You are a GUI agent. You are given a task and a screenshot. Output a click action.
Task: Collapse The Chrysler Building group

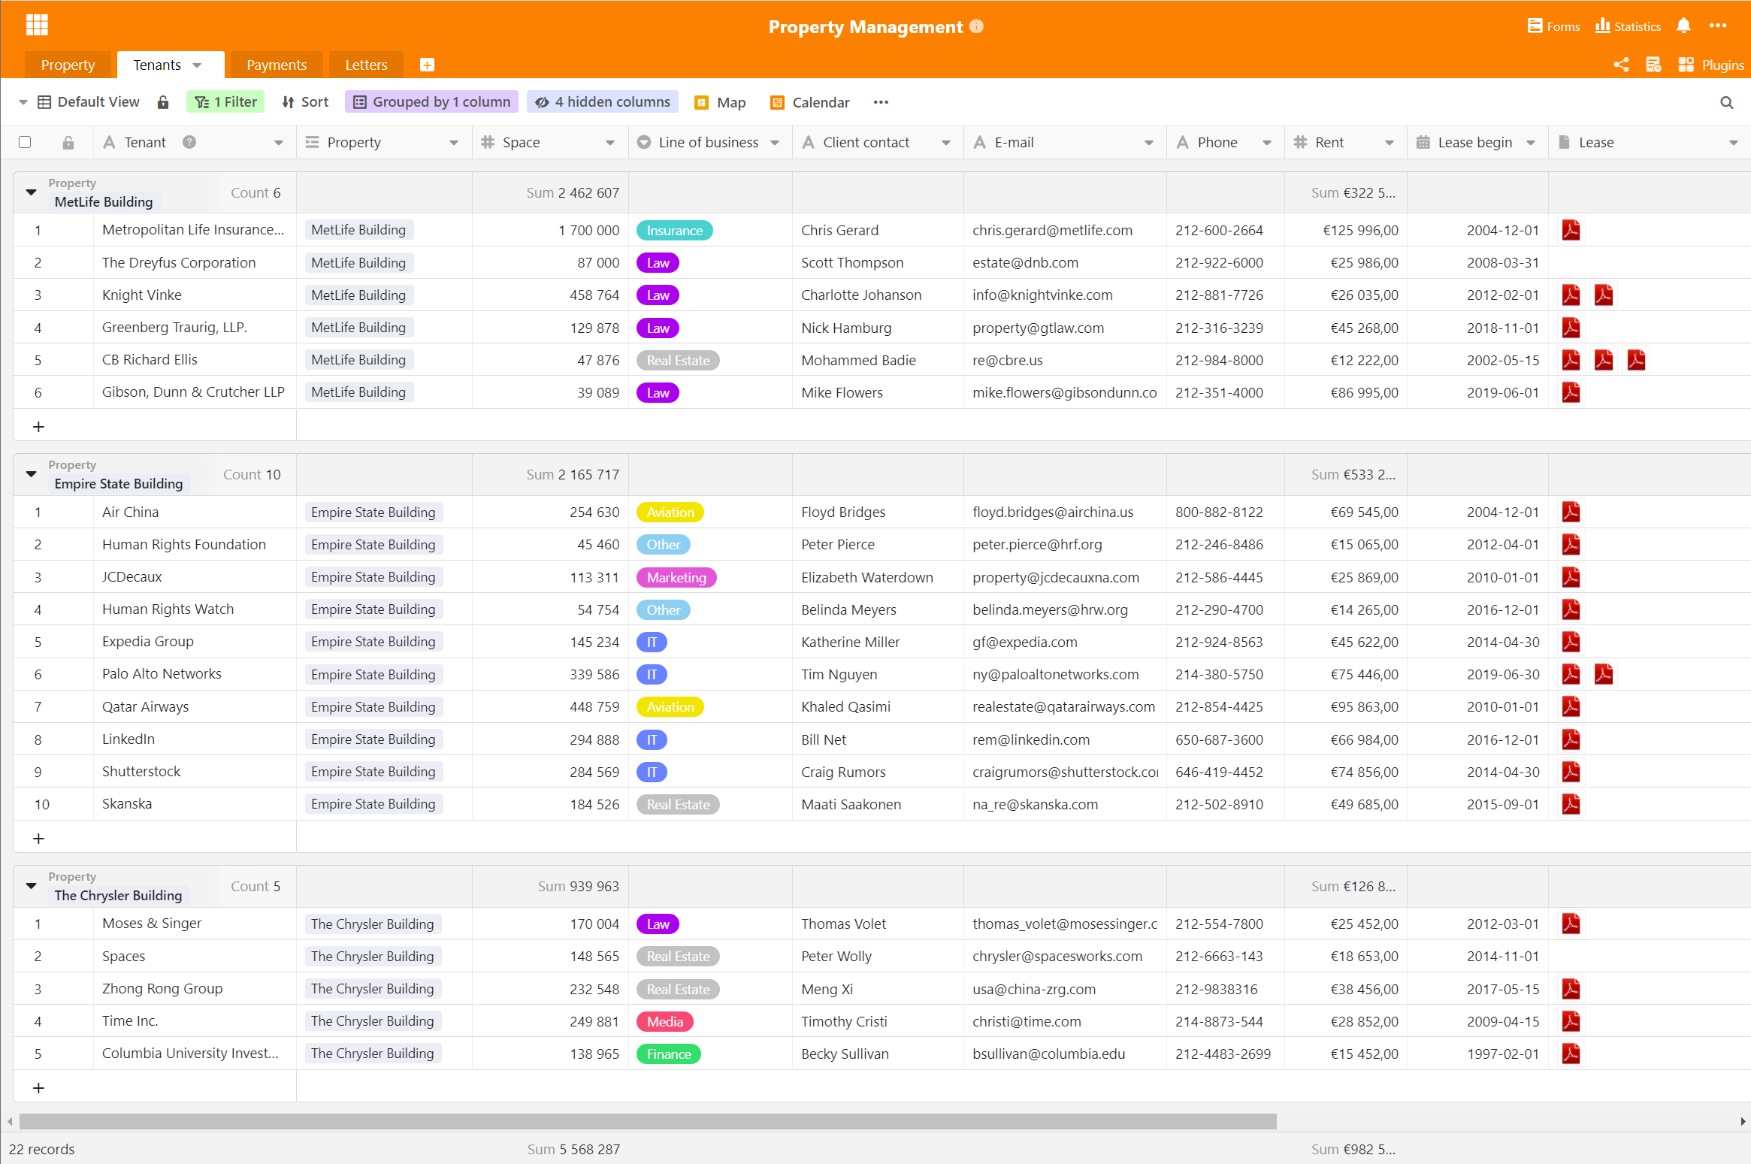point(31,886)
